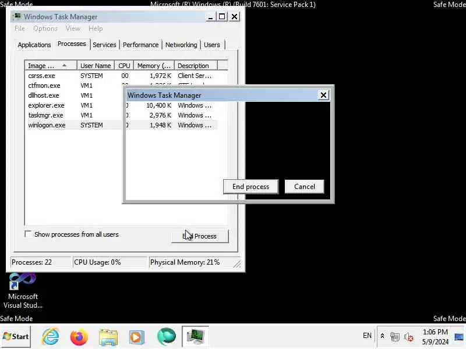The height and width of the screenshot is (349, 466).
Task: Switch to the Performance tab
Action: [x=140, y=45]
